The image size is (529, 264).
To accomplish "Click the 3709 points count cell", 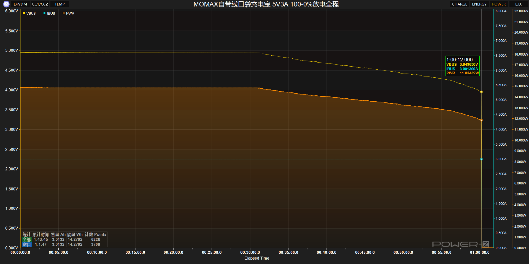I will click(96, 244).
